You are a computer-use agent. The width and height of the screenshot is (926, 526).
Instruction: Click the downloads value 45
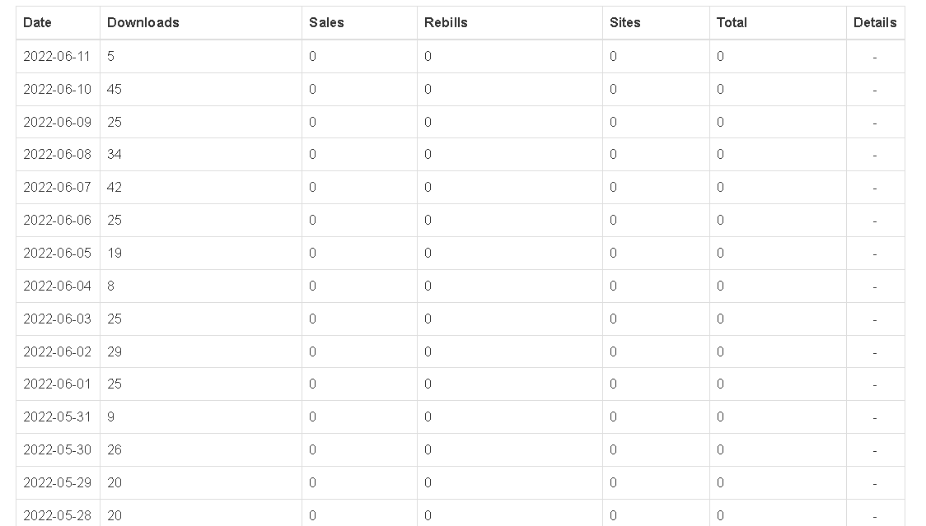point(115,89)
